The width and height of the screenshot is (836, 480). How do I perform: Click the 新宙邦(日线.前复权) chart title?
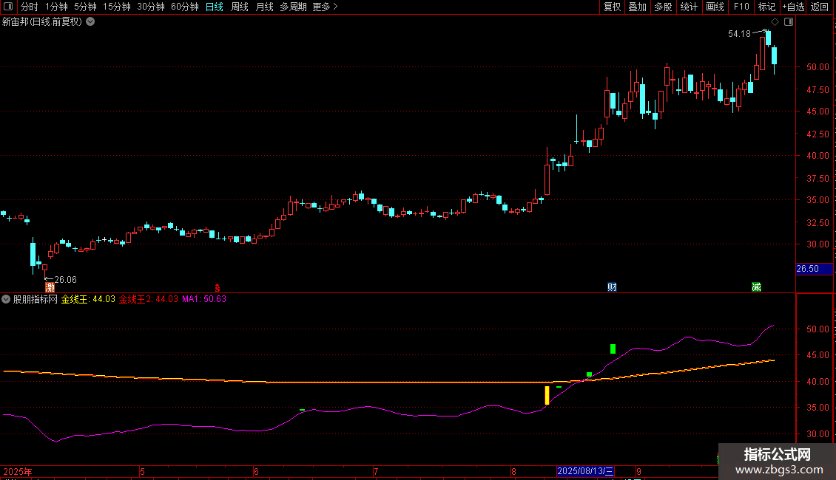(42, 22)
